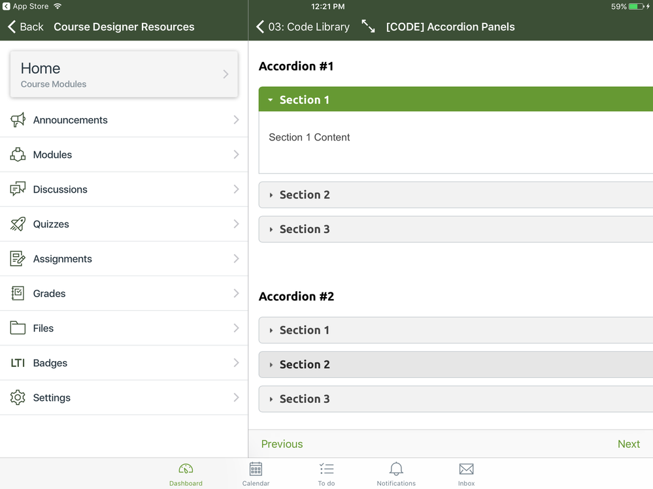Go to the Previous module item
This screenshot has height=489, width=653.
[x=282, y=444]
